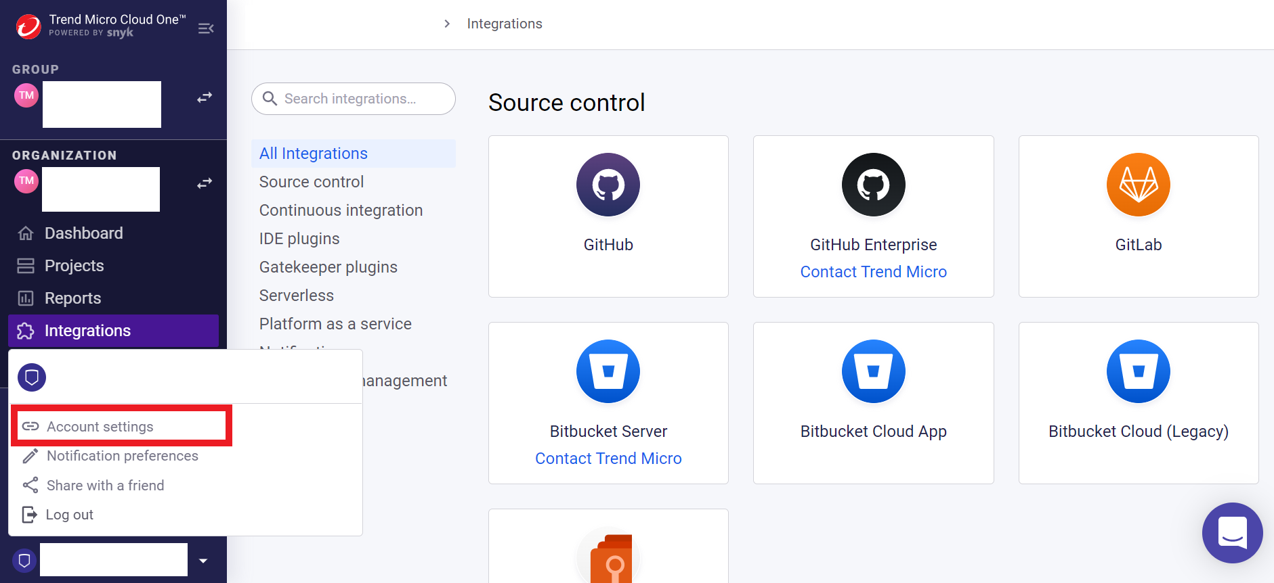Choose Log out
Image resolution: width=1274 pixels, height=583 pixels.
(x=70, y=515)
